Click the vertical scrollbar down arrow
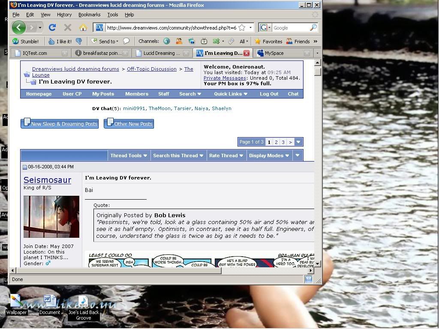Viewport: 439px width, 329px height. point(317,263)
